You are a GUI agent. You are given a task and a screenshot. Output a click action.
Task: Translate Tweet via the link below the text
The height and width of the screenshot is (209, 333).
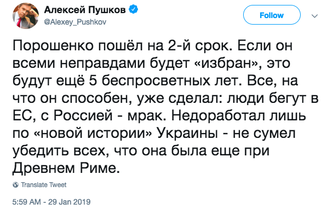[43, 185]
